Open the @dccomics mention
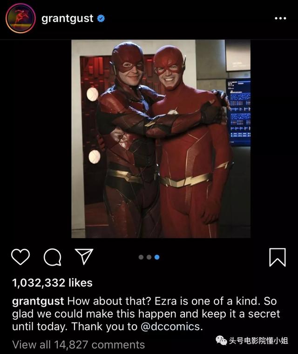Screen dimensions: 298x354 [172, 327]
